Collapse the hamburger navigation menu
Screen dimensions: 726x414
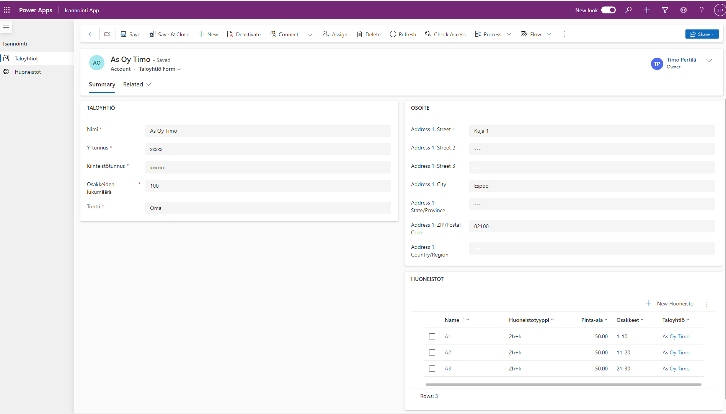[6, 27]
